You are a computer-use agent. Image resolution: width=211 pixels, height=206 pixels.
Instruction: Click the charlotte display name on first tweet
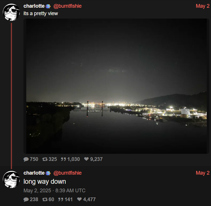click(34, 6)
